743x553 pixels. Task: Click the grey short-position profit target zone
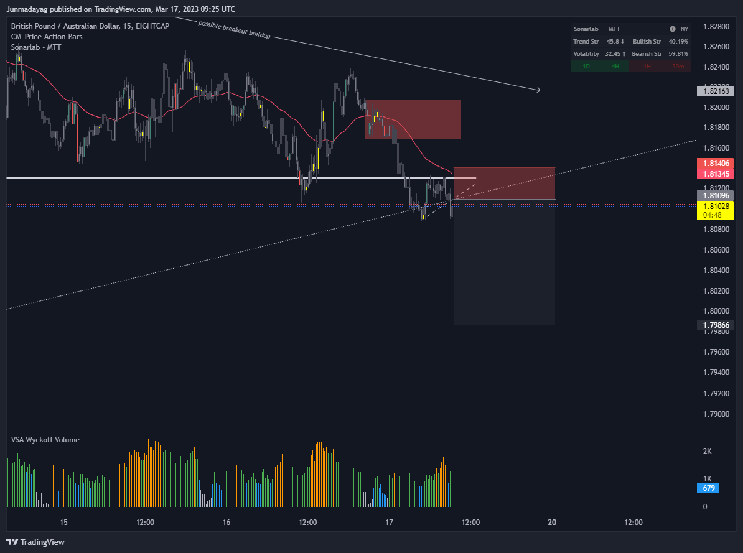tap(504, 262)
